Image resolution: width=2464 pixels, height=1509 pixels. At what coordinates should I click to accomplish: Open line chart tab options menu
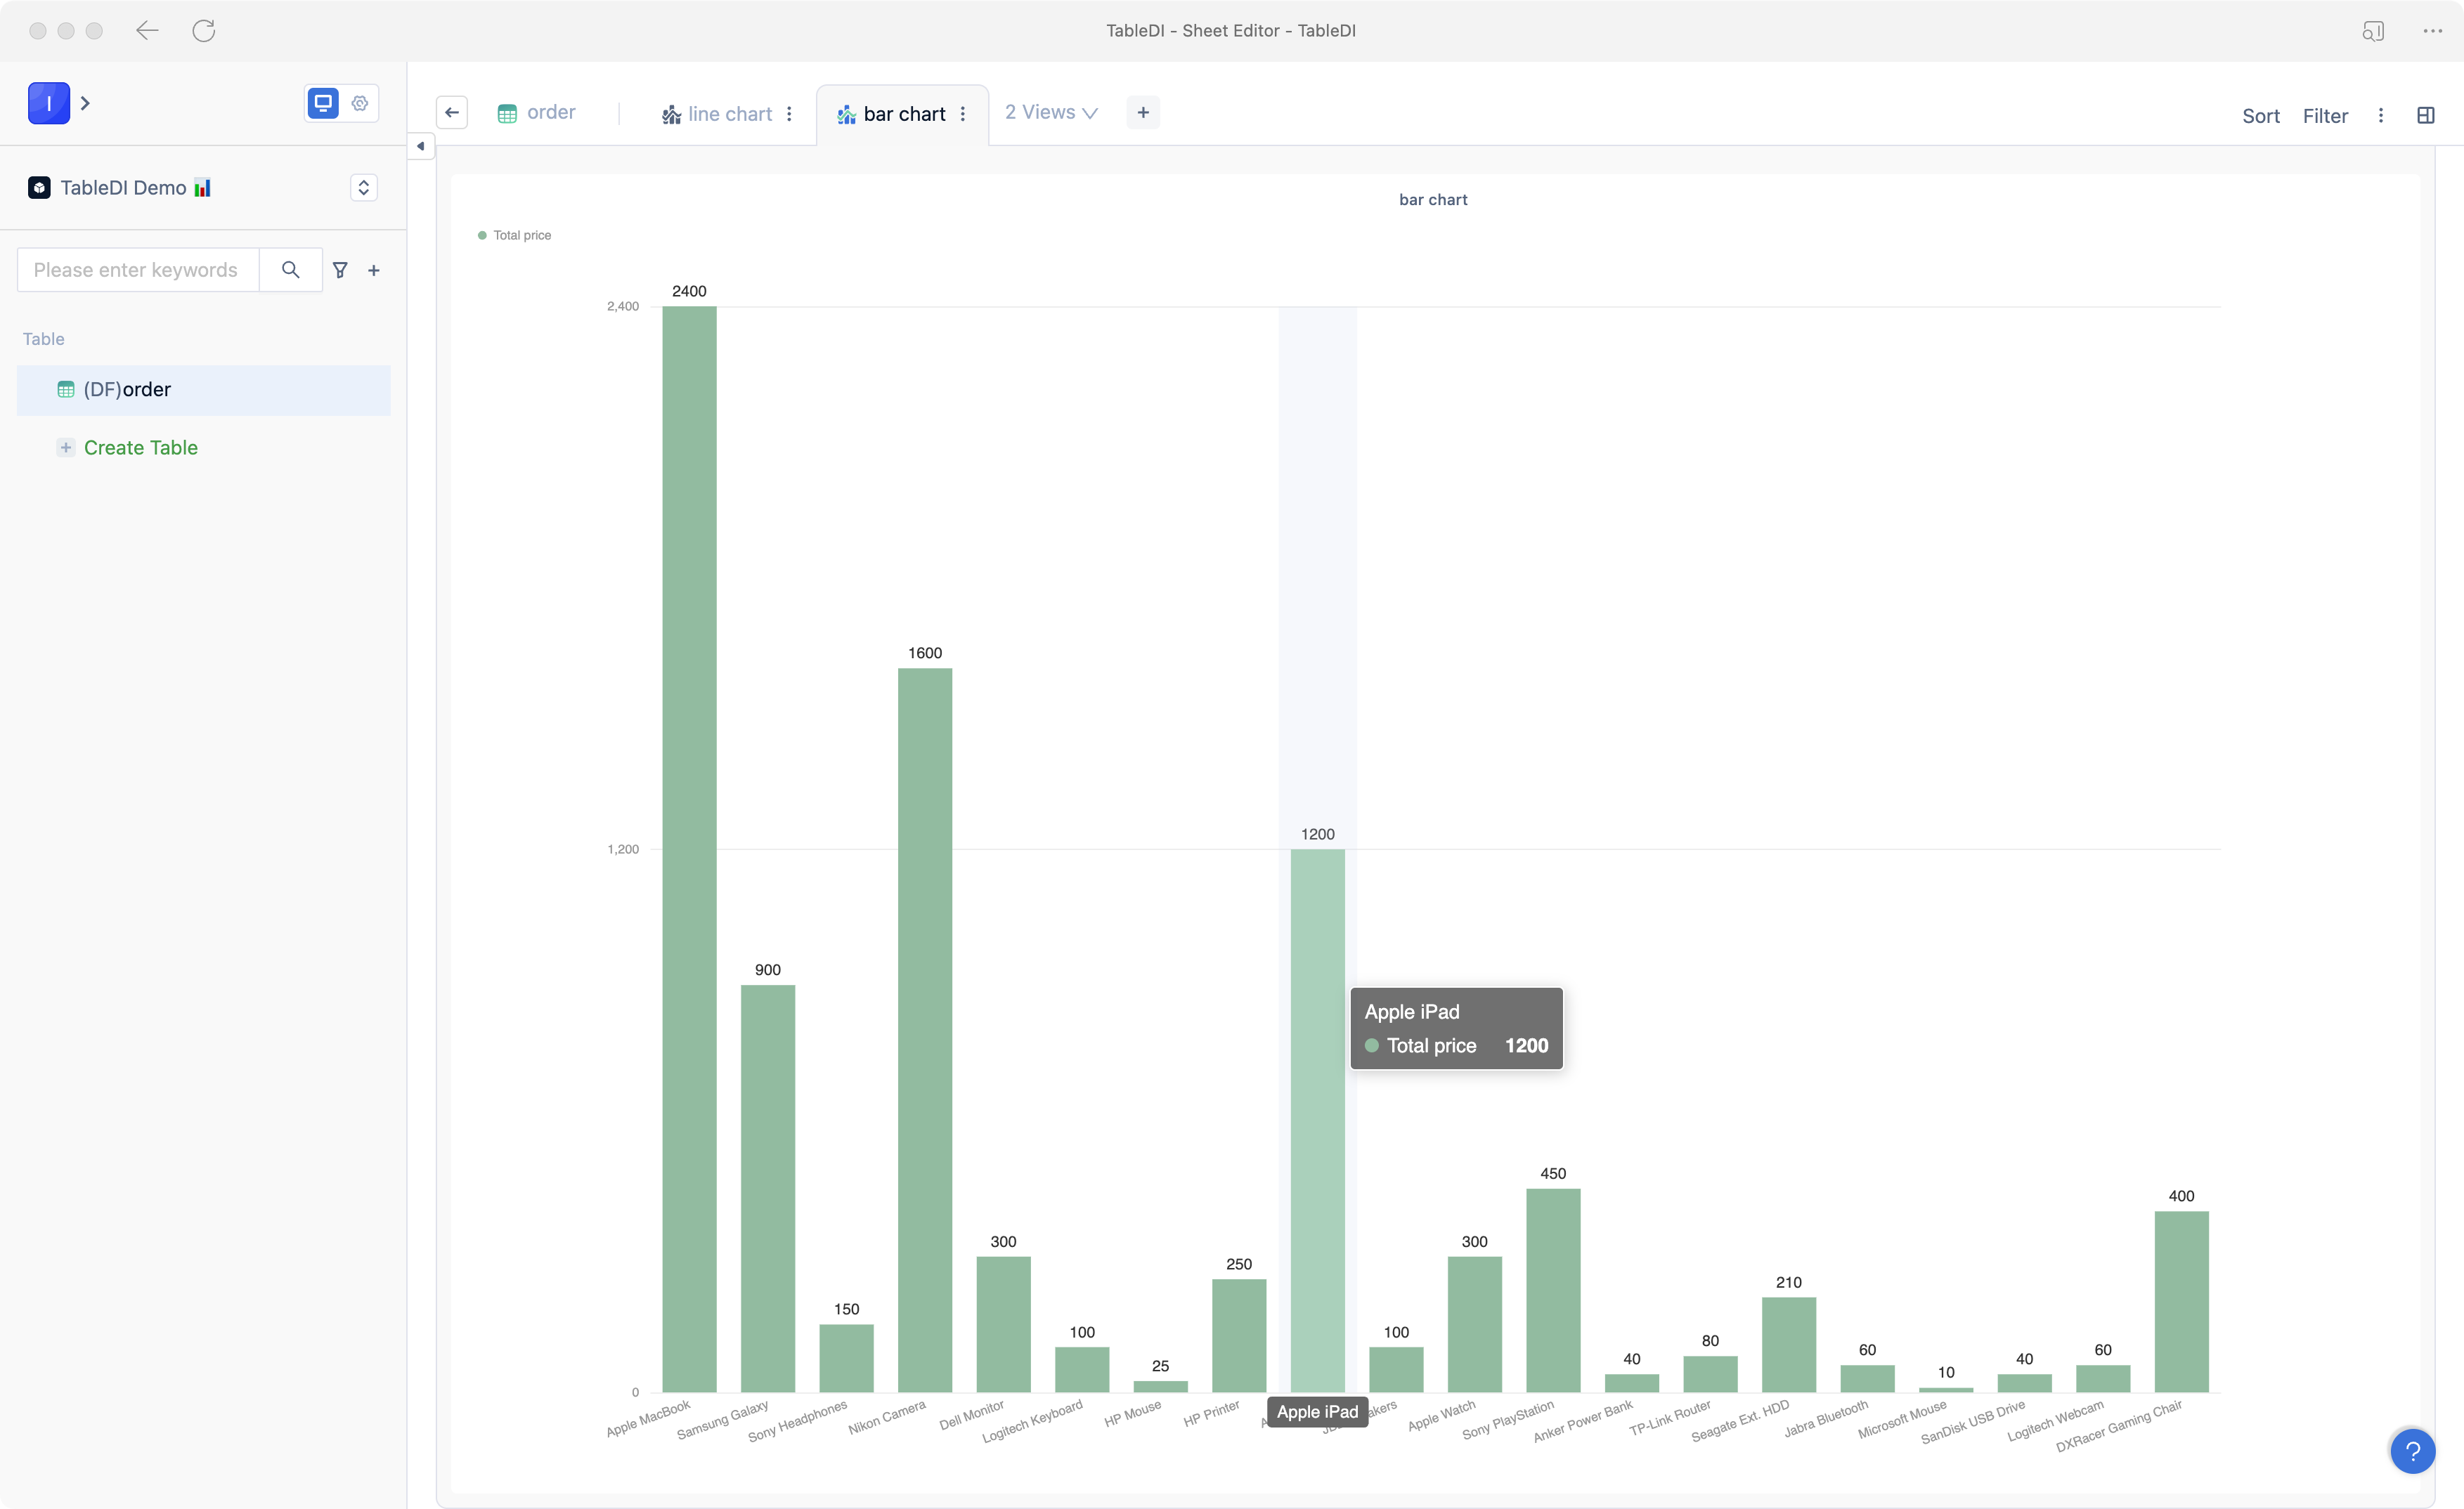[789, 114]
